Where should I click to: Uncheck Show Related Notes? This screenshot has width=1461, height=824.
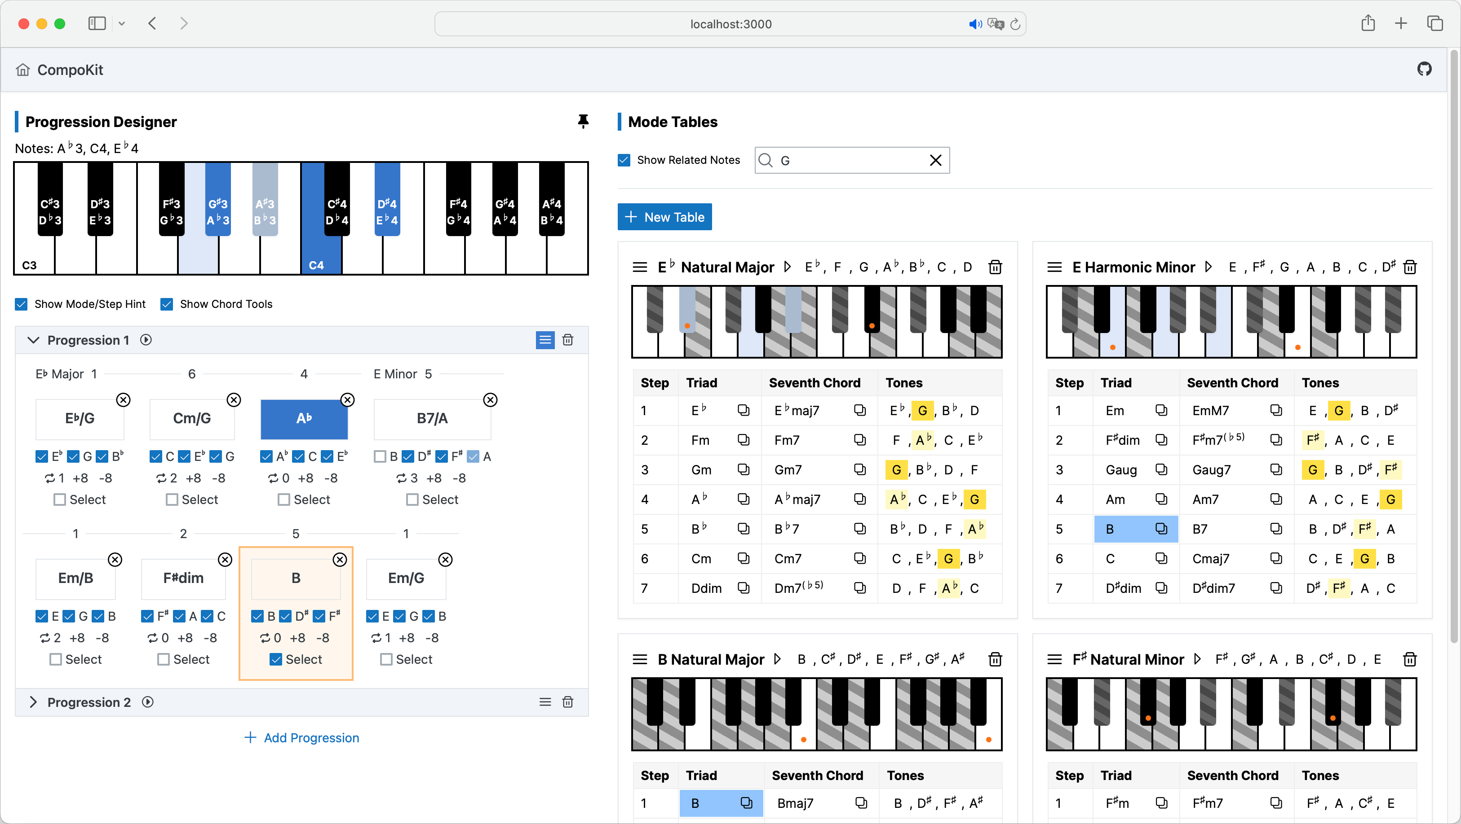tap(624, 160)
